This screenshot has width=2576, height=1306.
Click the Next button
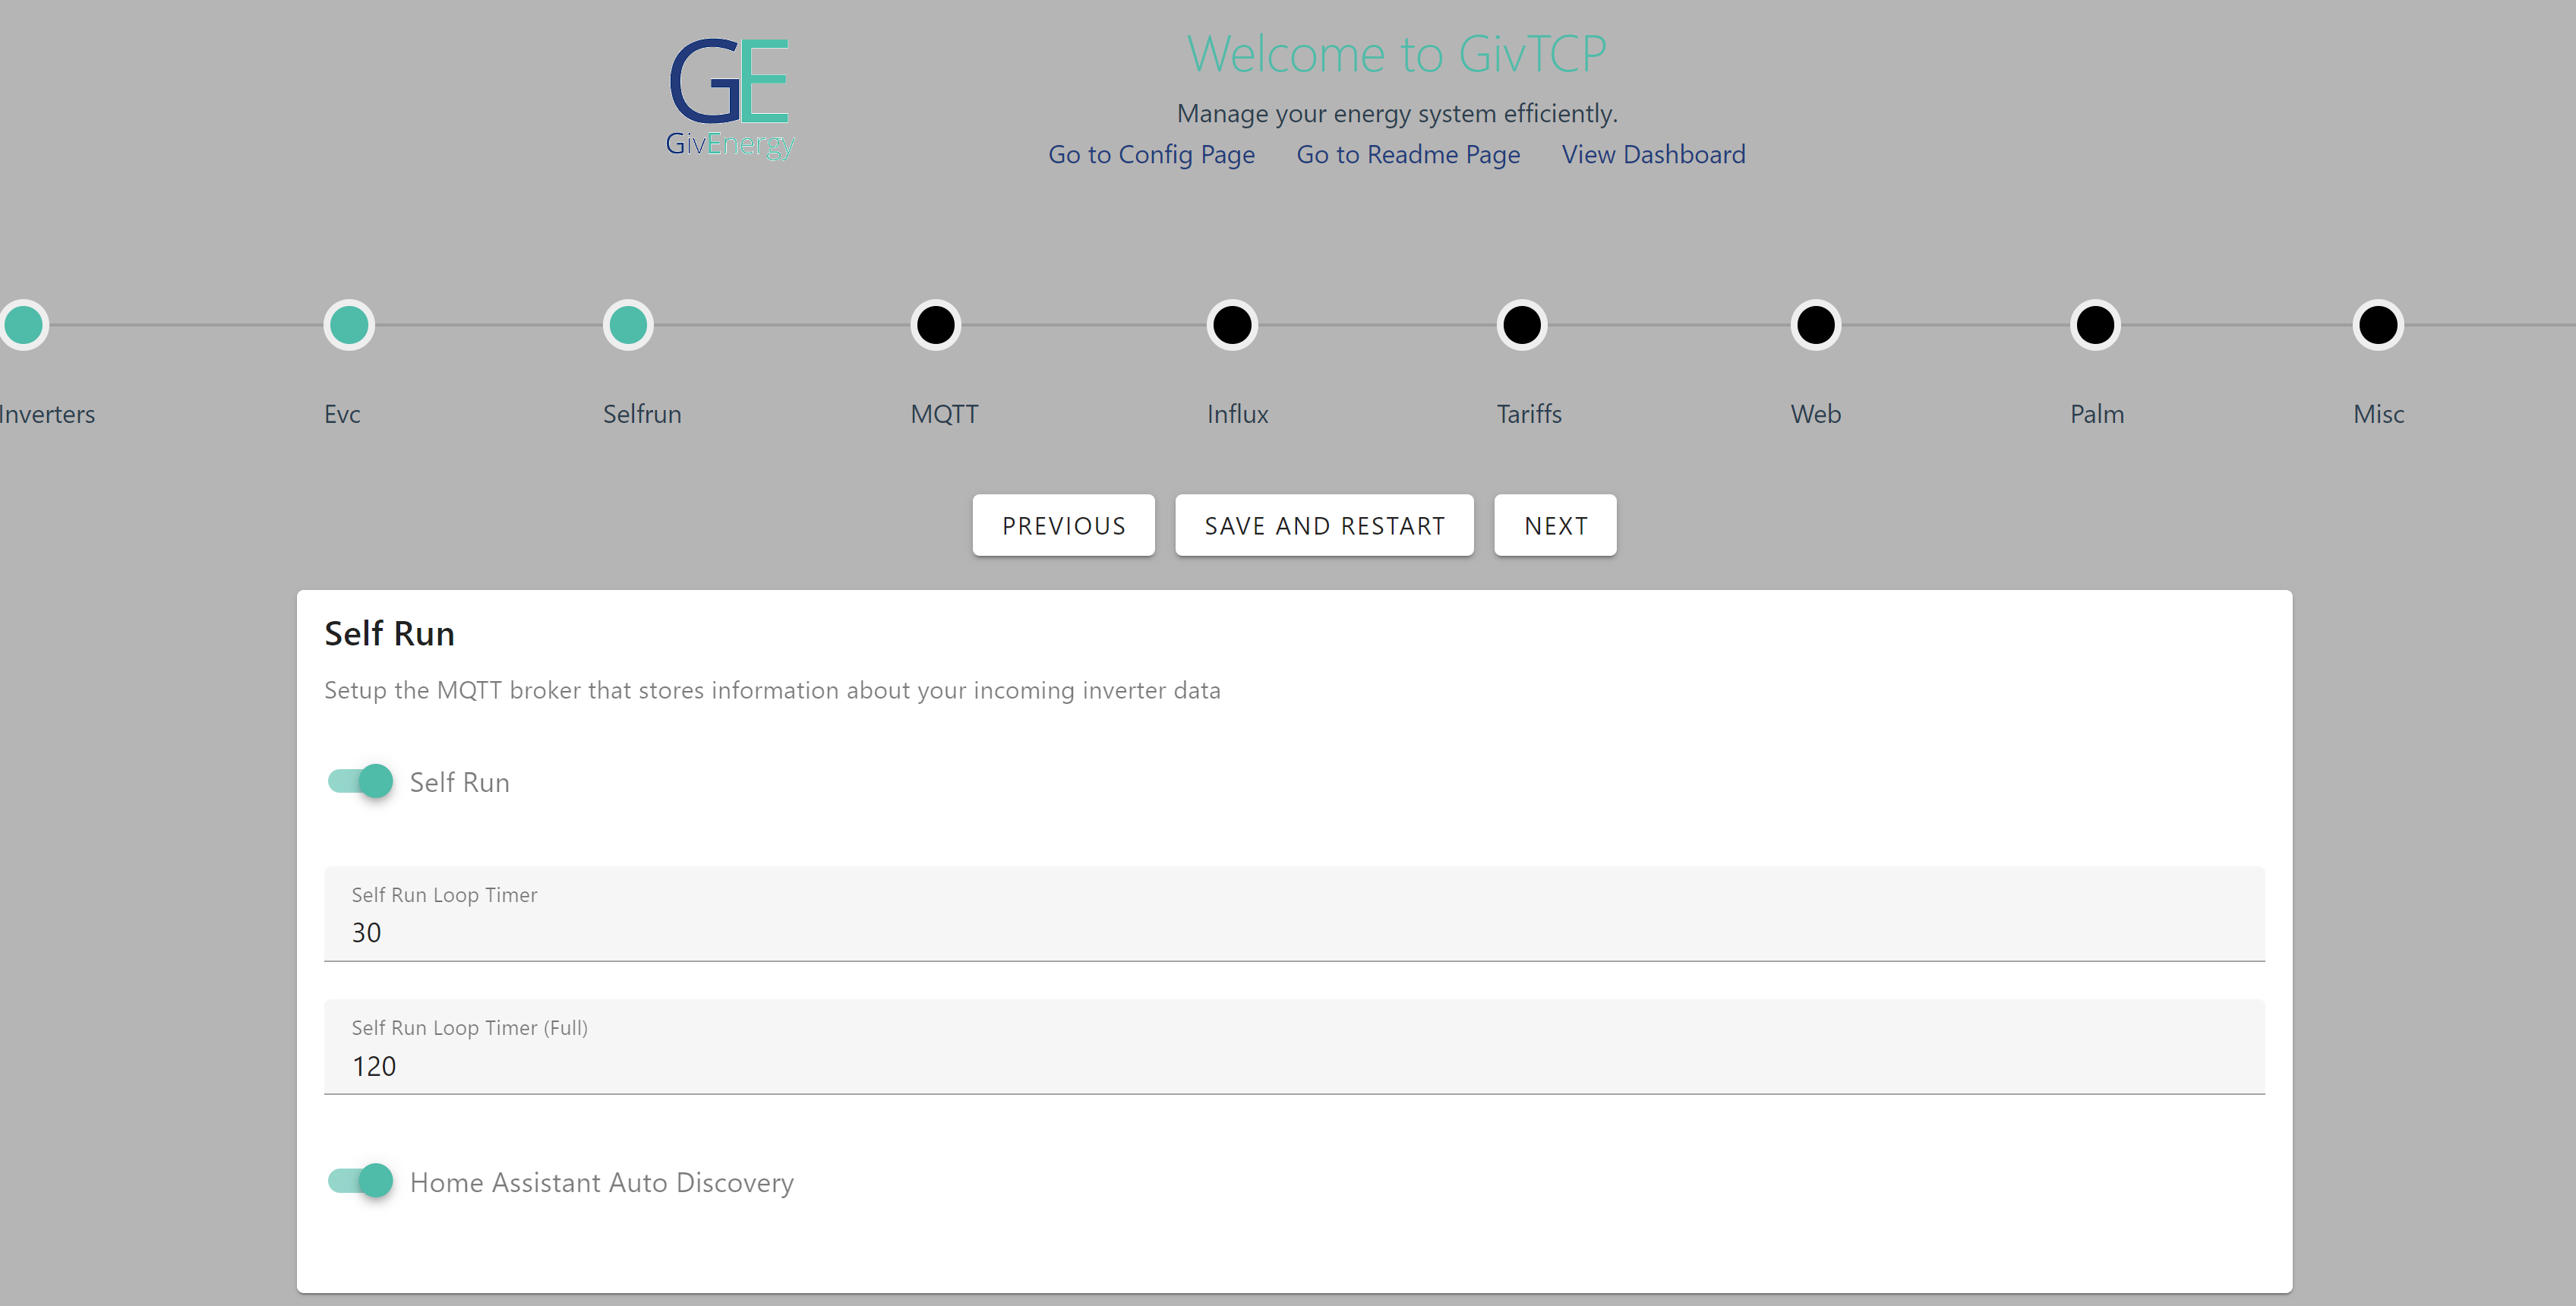pos(1554,525)
